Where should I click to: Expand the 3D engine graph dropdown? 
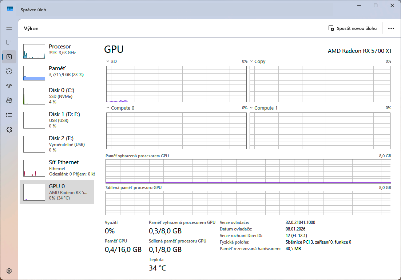(x=108, y=62)
